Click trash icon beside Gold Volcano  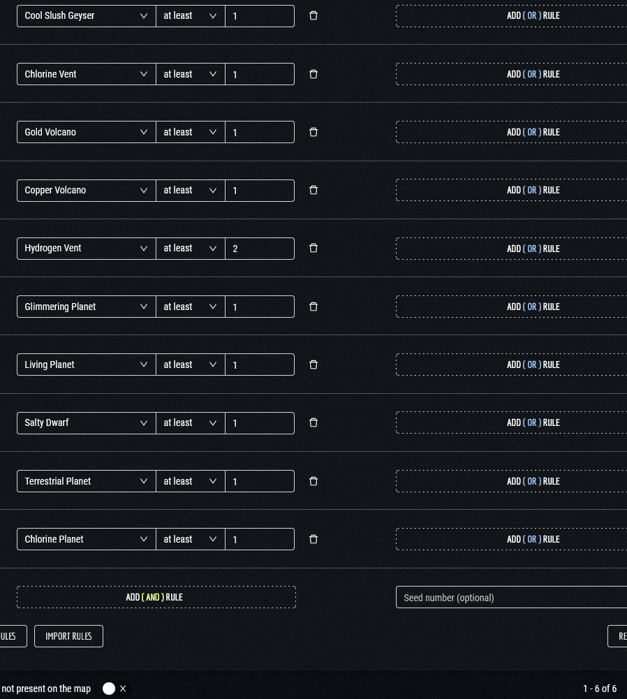click(x=313, y=132)
